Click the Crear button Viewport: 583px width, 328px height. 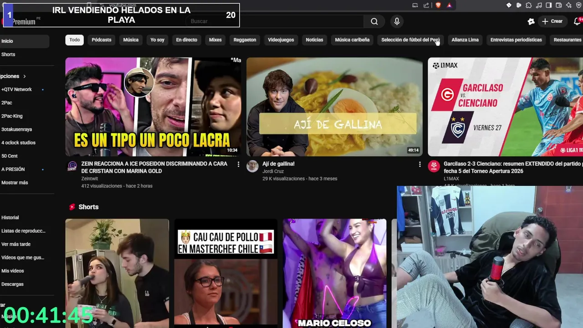(x=552, y=21)
